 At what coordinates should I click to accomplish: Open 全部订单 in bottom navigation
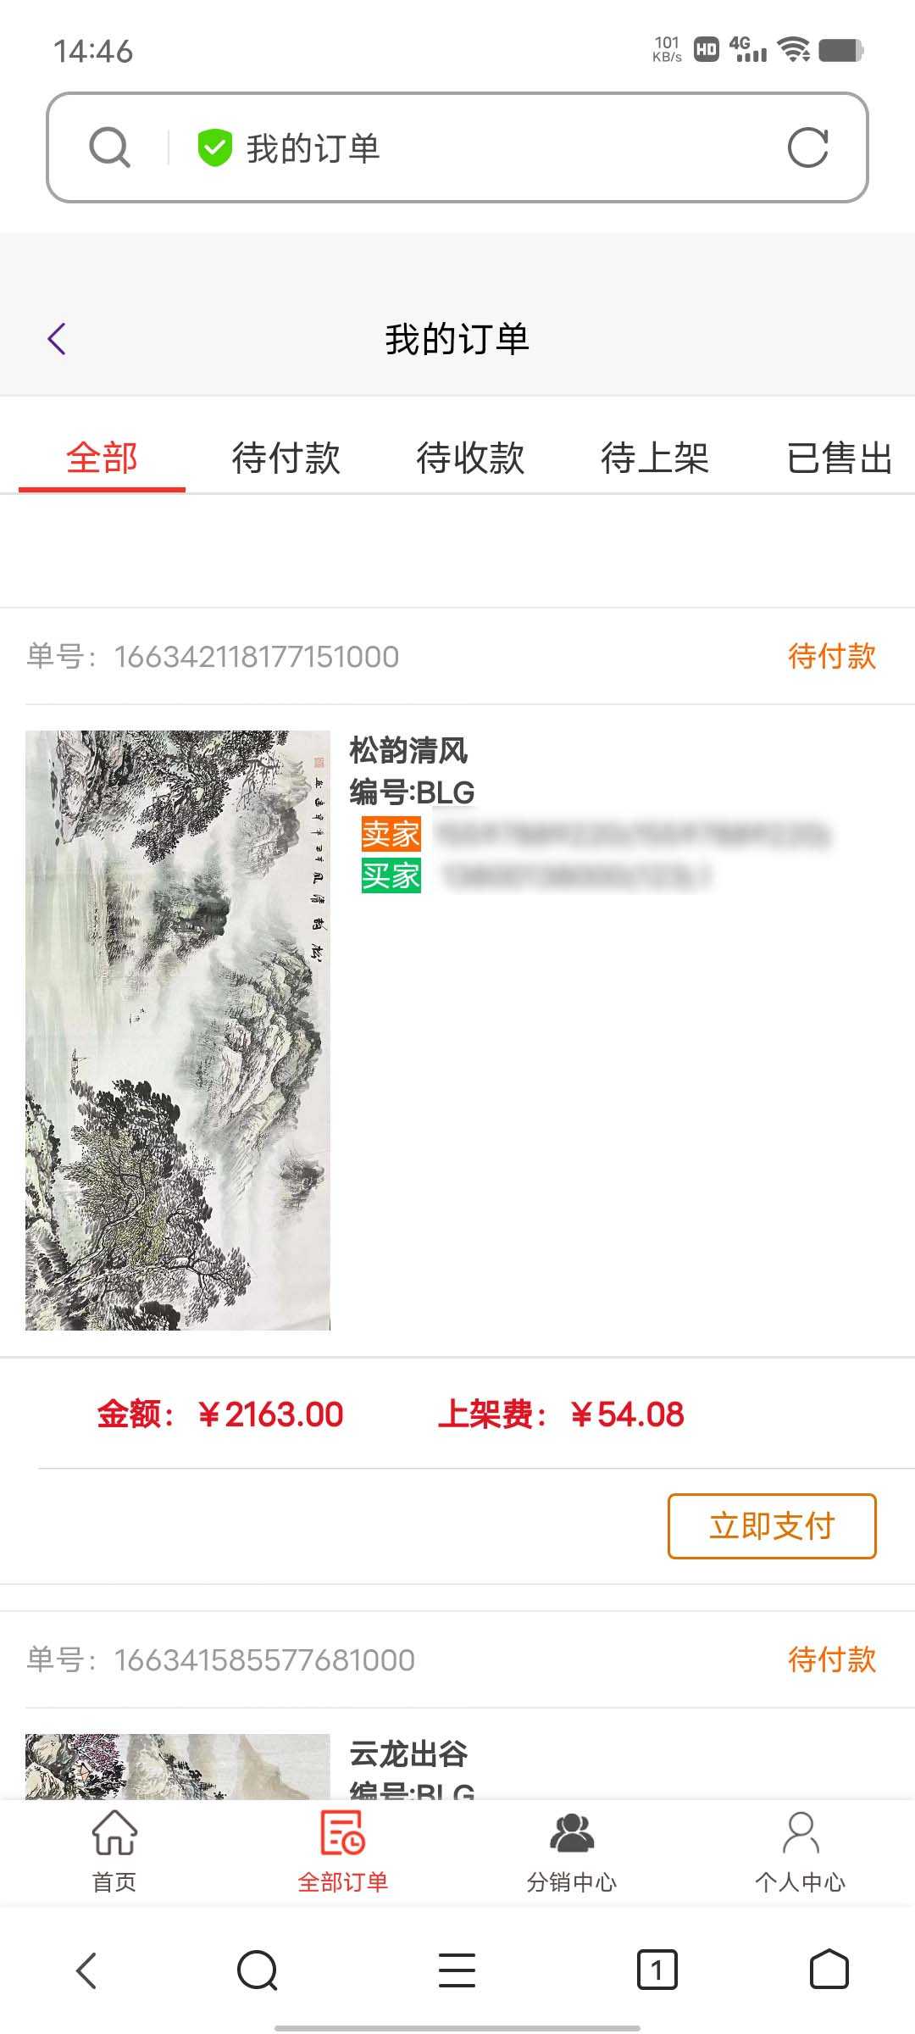[x=342, y=1852]
